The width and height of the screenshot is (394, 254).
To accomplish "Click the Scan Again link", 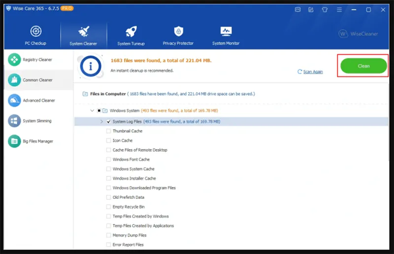I will pos(313,71).
